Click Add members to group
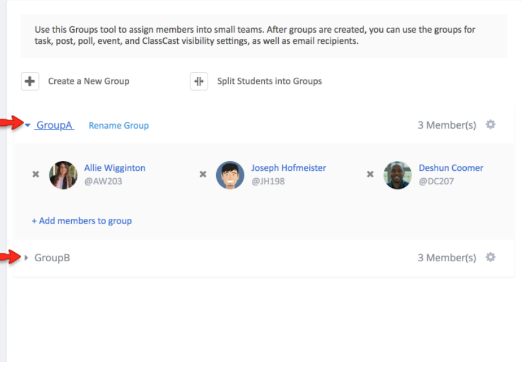Viewport: 521px width, 378px height. click(x=82, y=221)
